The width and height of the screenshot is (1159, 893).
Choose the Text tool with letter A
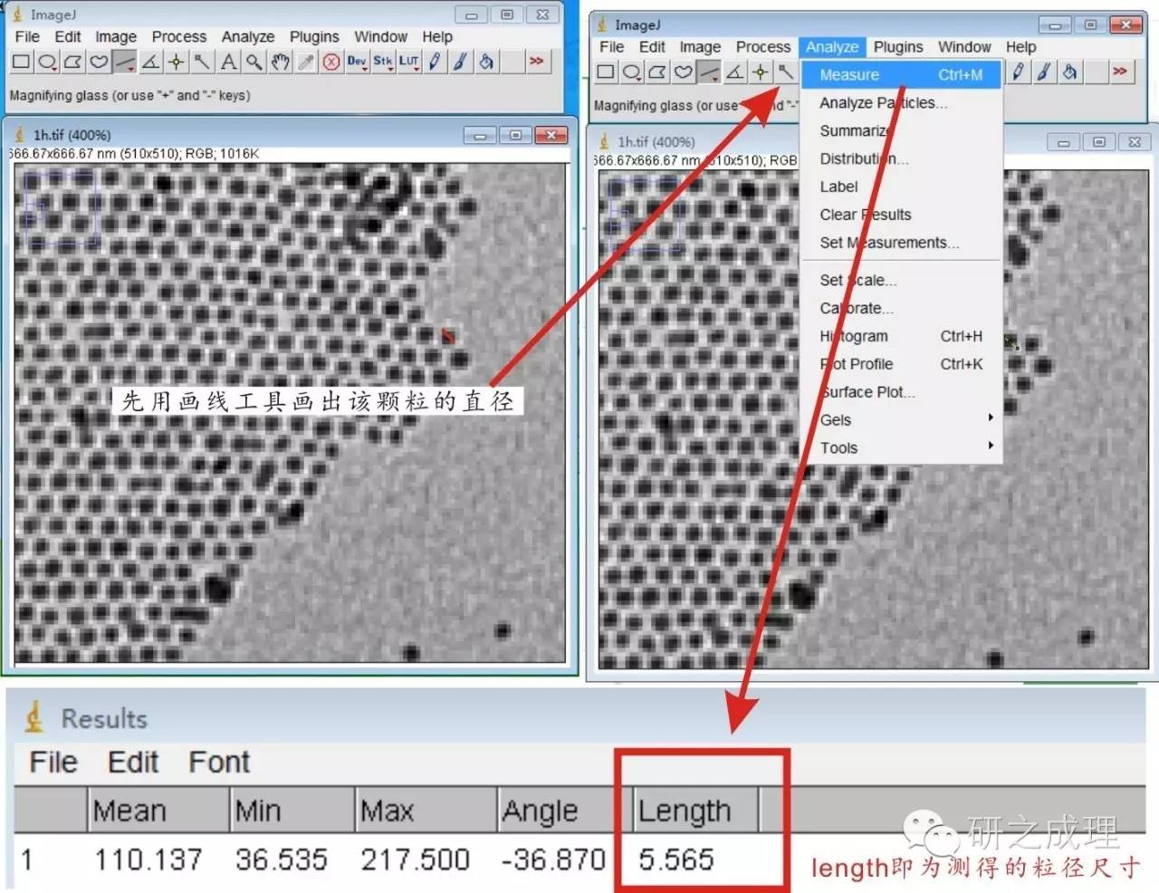pos(228,62)
